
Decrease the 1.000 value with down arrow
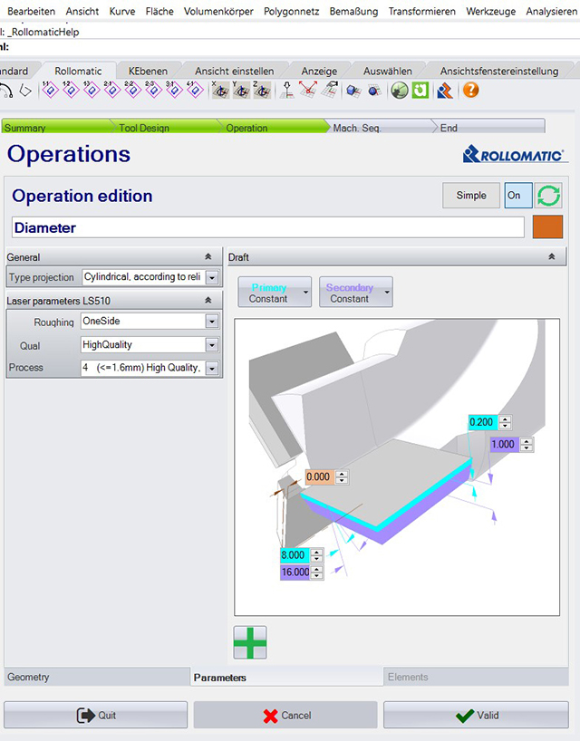tap(527, 447)
